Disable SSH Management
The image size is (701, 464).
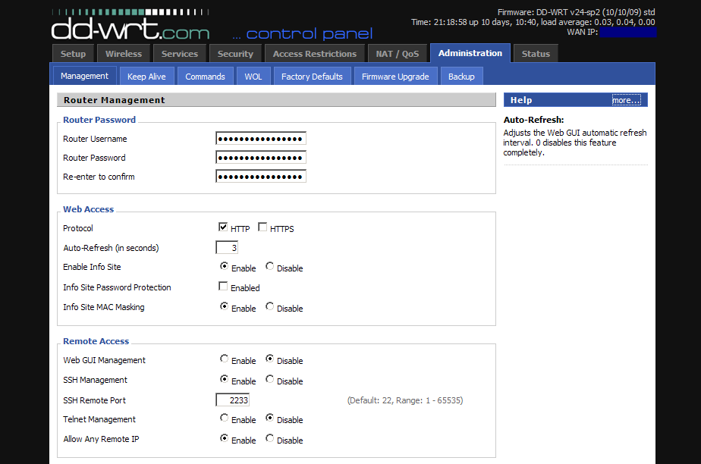pyautogui.click(x=269, y=379)
